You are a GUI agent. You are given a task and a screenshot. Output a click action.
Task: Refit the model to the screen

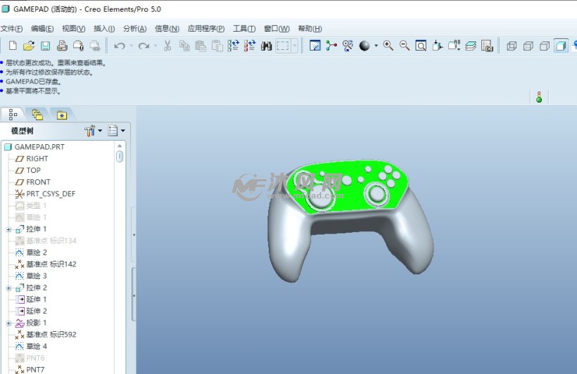(421, 46)
